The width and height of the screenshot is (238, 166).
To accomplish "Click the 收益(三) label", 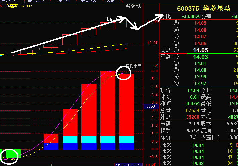I will (x=210, y=137).
